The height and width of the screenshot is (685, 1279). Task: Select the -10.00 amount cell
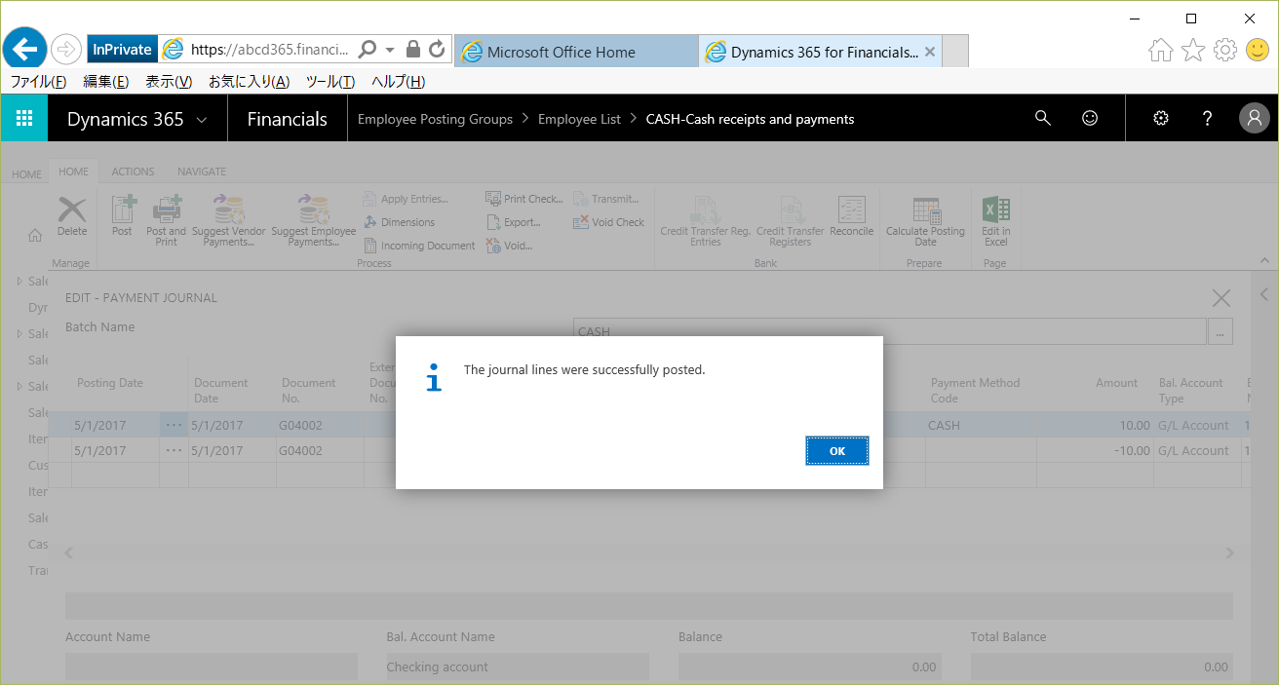tap(1096, 451)
